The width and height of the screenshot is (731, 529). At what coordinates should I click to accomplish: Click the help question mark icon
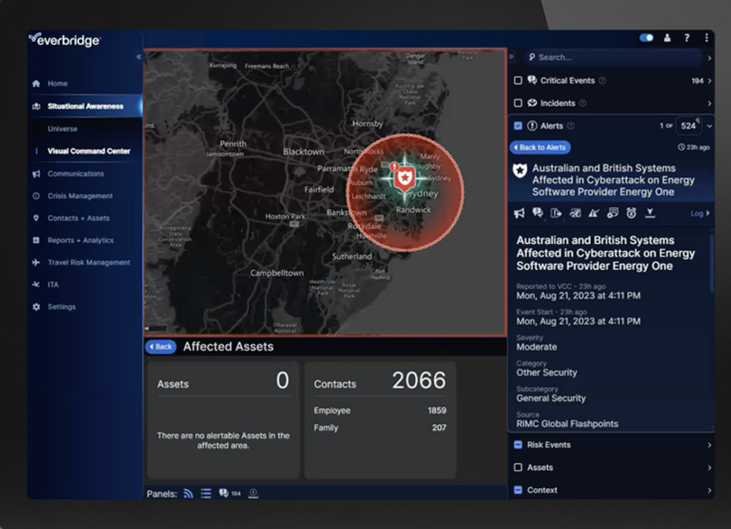pyautogui.click(x=687, y=38)
